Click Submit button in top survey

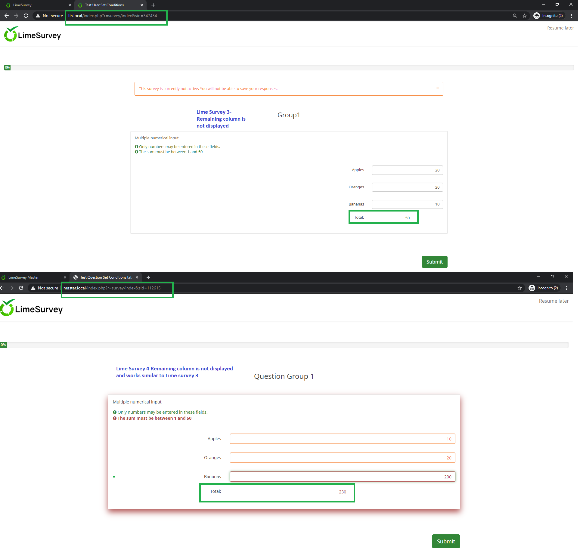point(434,262)
